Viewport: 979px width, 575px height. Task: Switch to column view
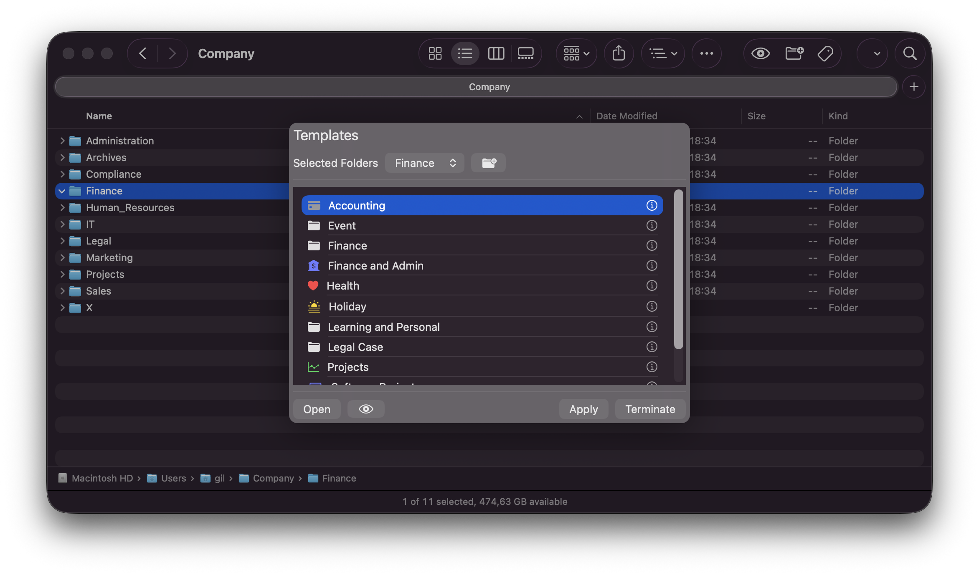click(x=496, y=53)
